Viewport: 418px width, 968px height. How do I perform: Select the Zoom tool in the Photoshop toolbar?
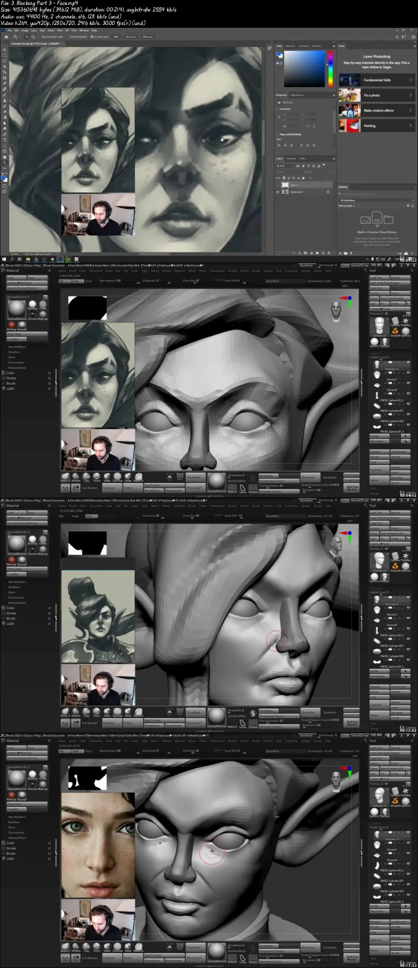(x=4, y=162)
